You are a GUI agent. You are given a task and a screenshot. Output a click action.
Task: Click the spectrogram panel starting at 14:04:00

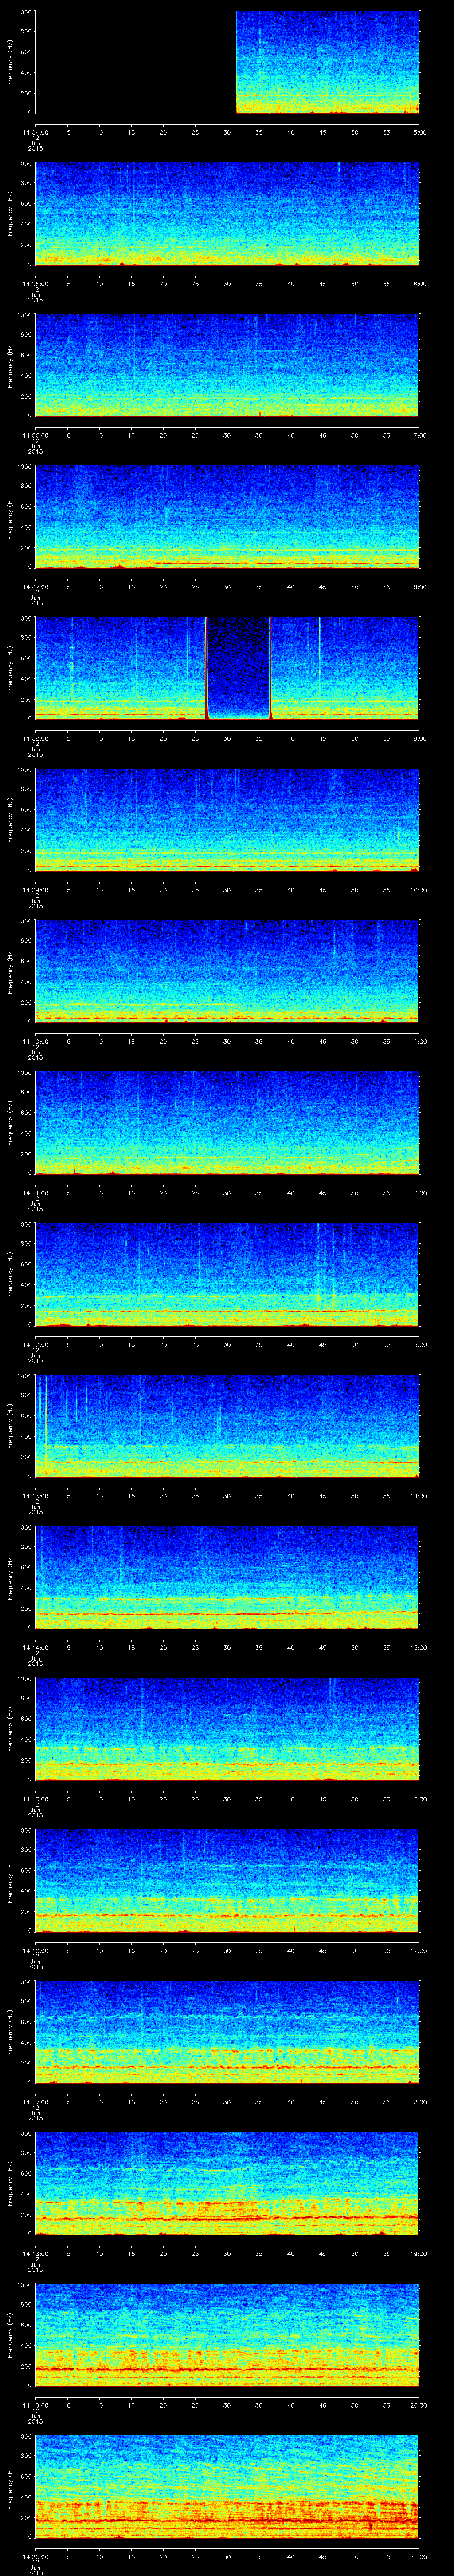pyautogui.click(x=227, y=63)
